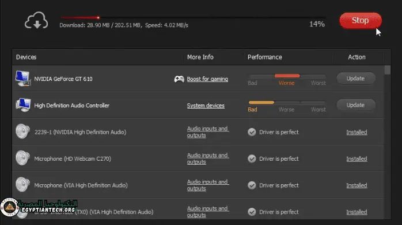Click Installed link for Microphone VIA High Definition Audio
The height and width of the screenshot is (225, 402).
(x=357, y=185)
